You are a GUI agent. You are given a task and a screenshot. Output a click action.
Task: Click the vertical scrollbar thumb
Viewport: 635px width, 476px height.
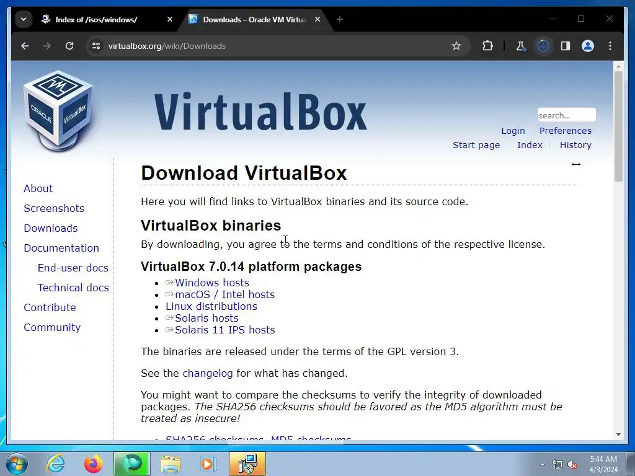click(x=618, y=126)
